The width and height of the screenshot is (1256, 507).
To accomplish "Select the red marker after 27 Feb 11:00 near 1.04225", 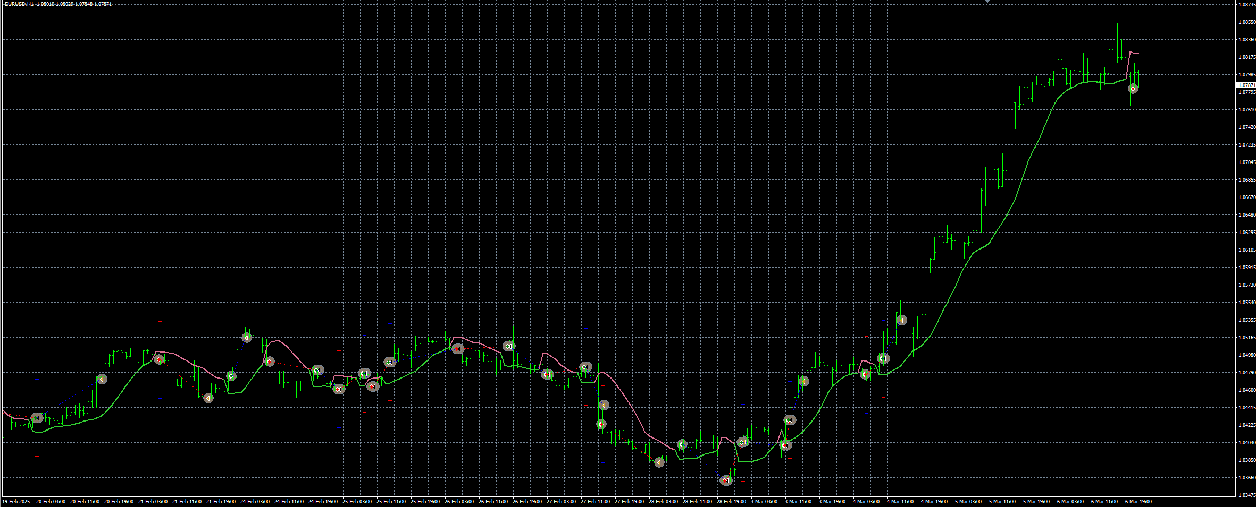I will tap(601, 424).
